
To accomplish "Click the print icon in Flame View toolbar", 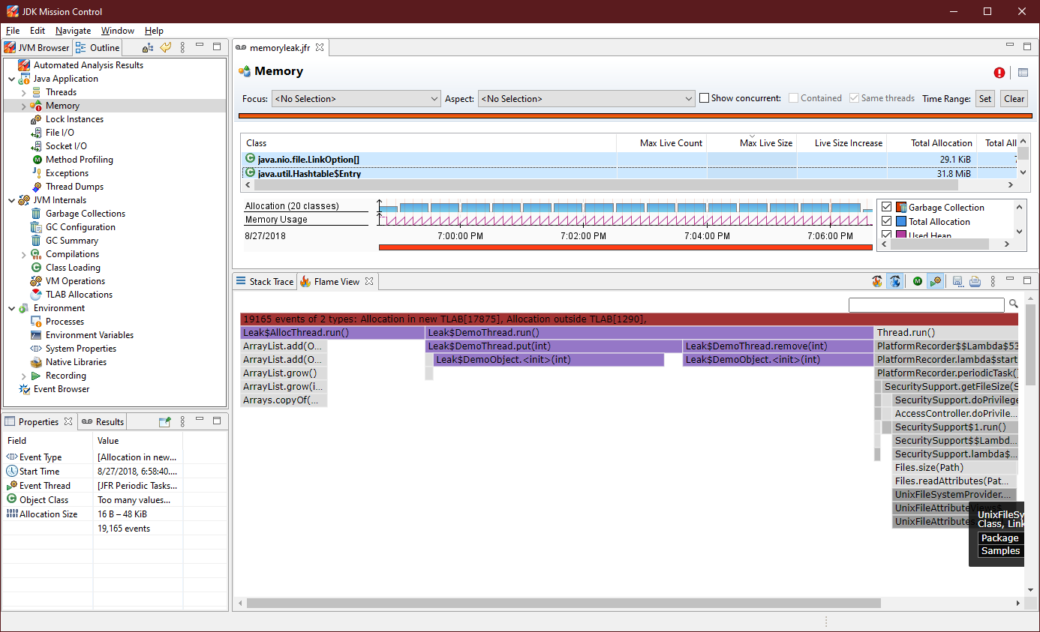I will tap(975, 282).
